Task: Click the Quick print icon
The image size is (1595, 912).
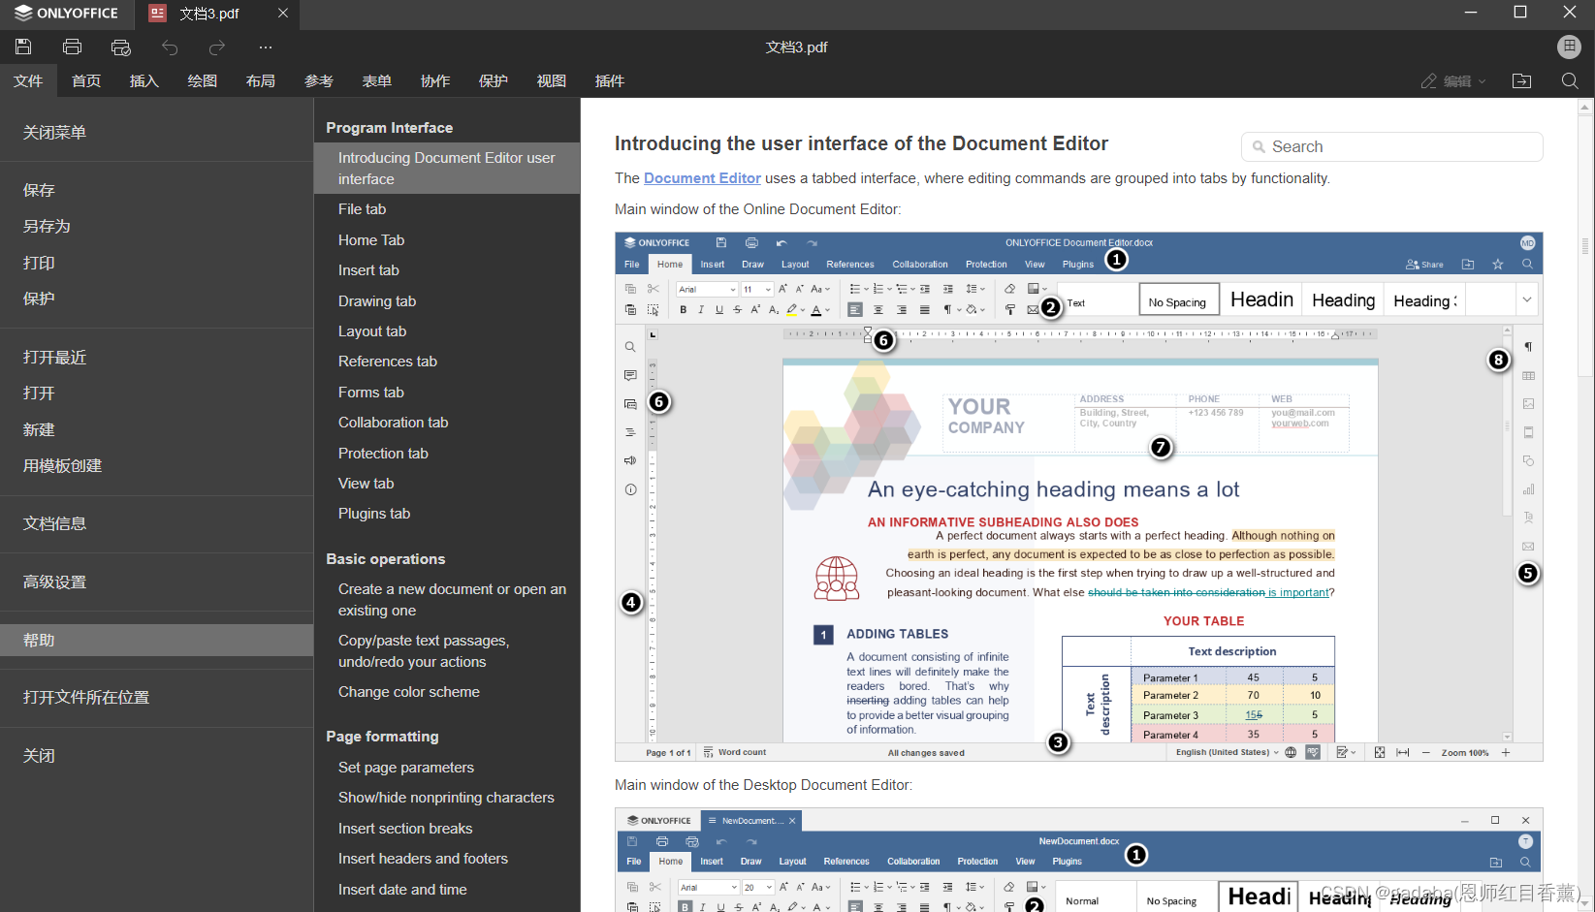Action: (x=120, y=47)
